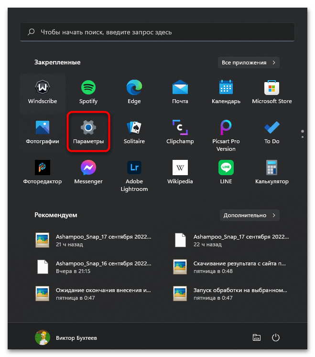The width and height of the screenshot is (315, 357).
Task: Click the Все приложения button
Action: [249, 63]
